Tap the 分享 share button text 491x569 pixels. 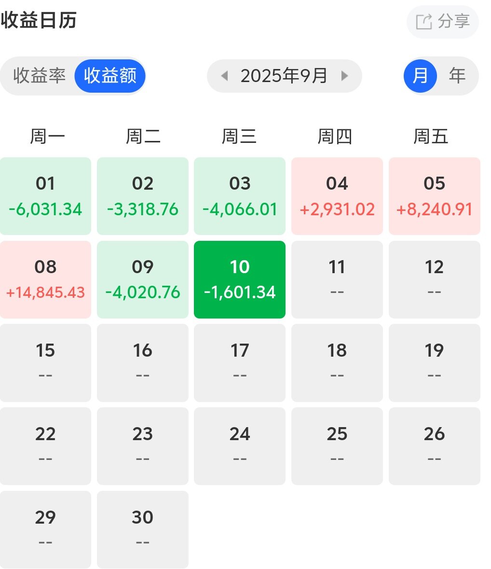(x=453, y=22)
